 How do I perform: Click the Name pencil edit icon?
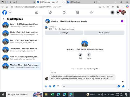click(x=89, y=55)
